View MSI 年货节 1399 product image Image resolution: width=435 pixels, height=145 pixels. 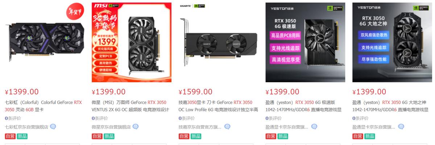[x=132, y=42]
